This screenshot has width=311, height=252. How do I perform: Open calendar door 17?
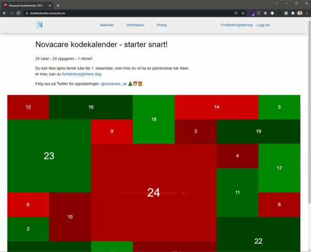[279, 168]
